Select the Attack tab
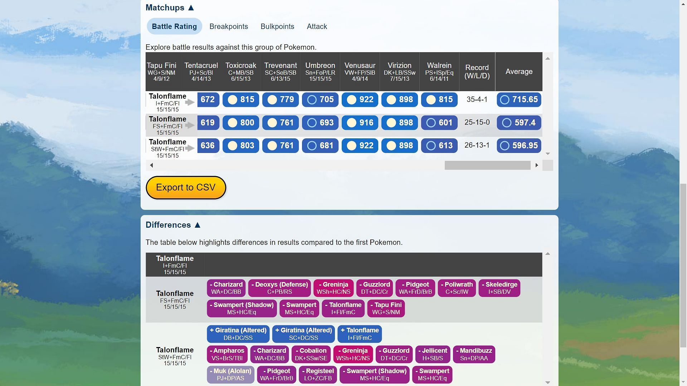The height and width of the screenshot is (386, 687). coord(317,26)
